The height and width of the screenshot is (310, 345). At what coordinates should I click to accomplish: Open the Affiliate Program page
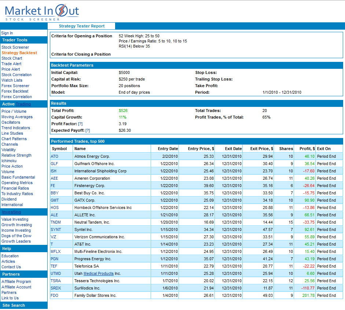pyautogui.click(x=16, y=281)
